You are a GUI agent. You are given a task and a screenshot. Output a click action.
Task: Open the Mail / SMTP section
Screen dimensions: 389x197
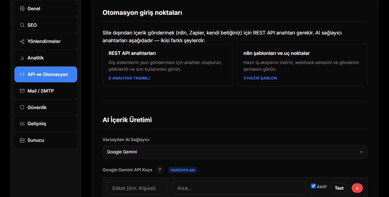pos(46,91)
